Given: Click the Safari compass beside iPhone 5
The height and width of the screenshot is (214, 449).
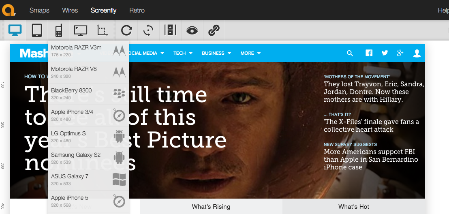Looking at the screenshot, I should (119, 201).
